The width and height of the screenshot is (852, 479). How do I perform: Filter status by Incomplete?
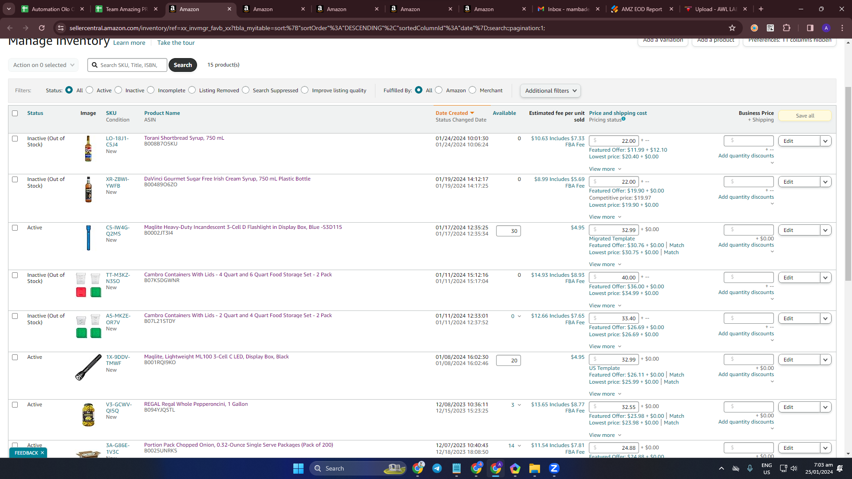(151, 90)
